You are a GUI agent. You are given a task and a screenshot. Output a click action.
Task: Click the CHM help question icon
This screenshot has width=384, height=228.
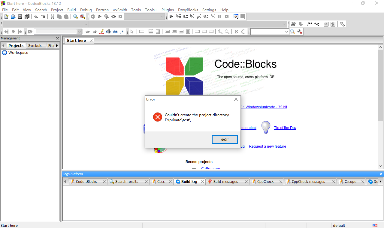(x=333, y=24)
